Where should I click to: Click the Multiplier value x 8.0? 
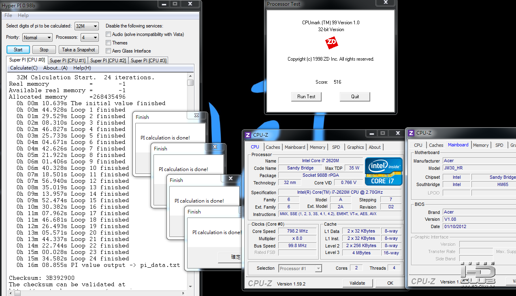(x=297, y=239)
